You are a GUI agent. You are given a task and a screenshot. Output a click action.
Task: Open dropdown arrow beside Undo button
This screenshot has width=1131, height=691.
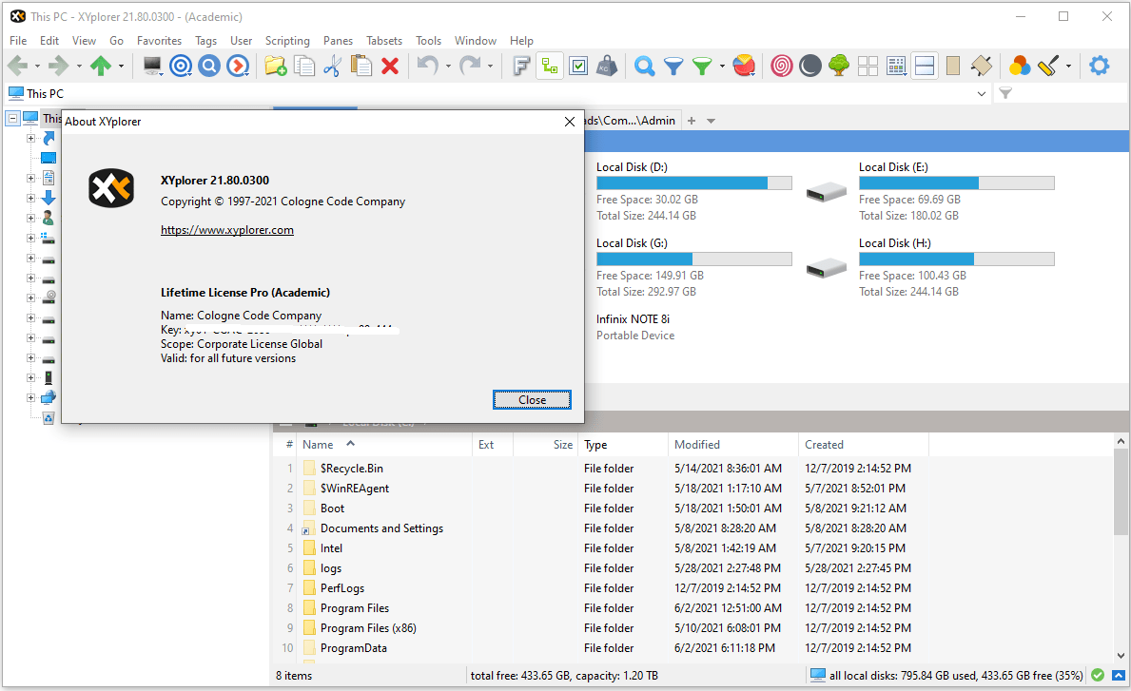(x=448, y=67)
